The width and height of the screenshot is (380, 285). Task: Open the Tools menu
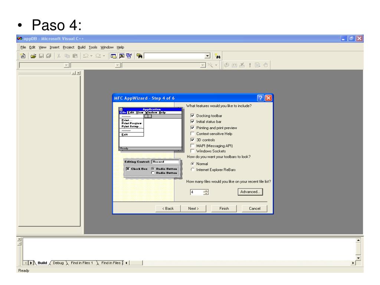click(93, 47)
